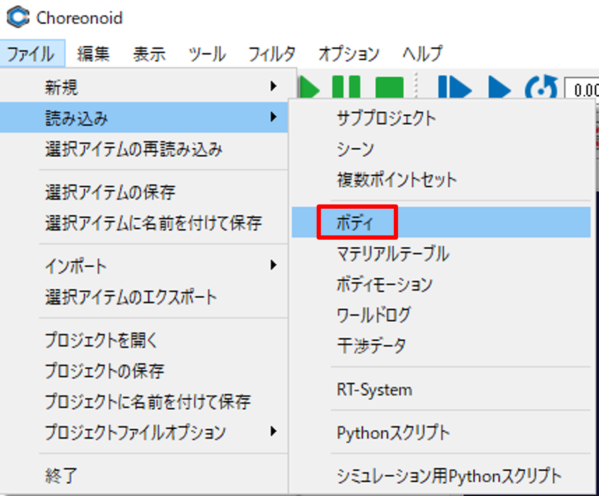Viewport: 599px width, 496px height.
Task: Click the blue circular refresh icon
Action: click(542, 87)
